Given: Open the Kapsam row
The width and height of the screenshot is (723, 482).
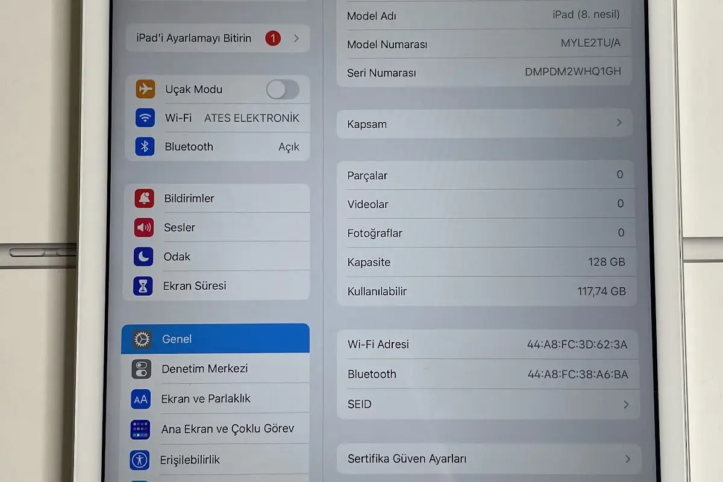Looking at the screenshot, I should (x=484, y=124).
